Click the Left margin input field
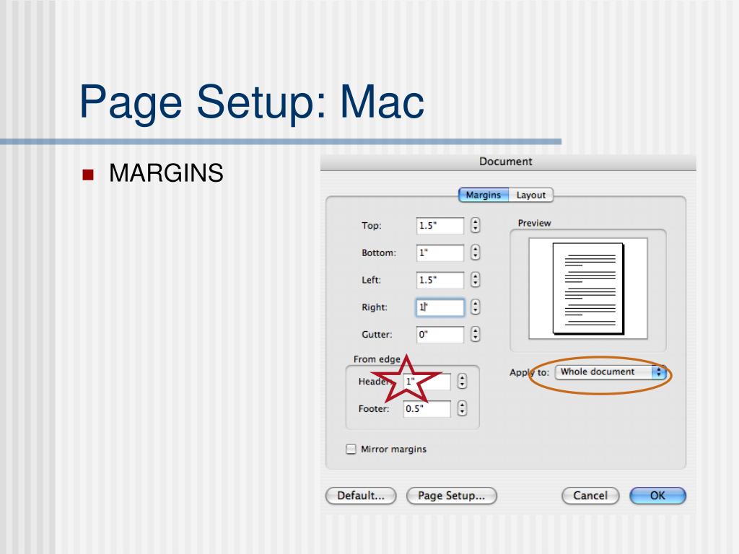Screen dimensions: 739x554 tap(440, 281)
